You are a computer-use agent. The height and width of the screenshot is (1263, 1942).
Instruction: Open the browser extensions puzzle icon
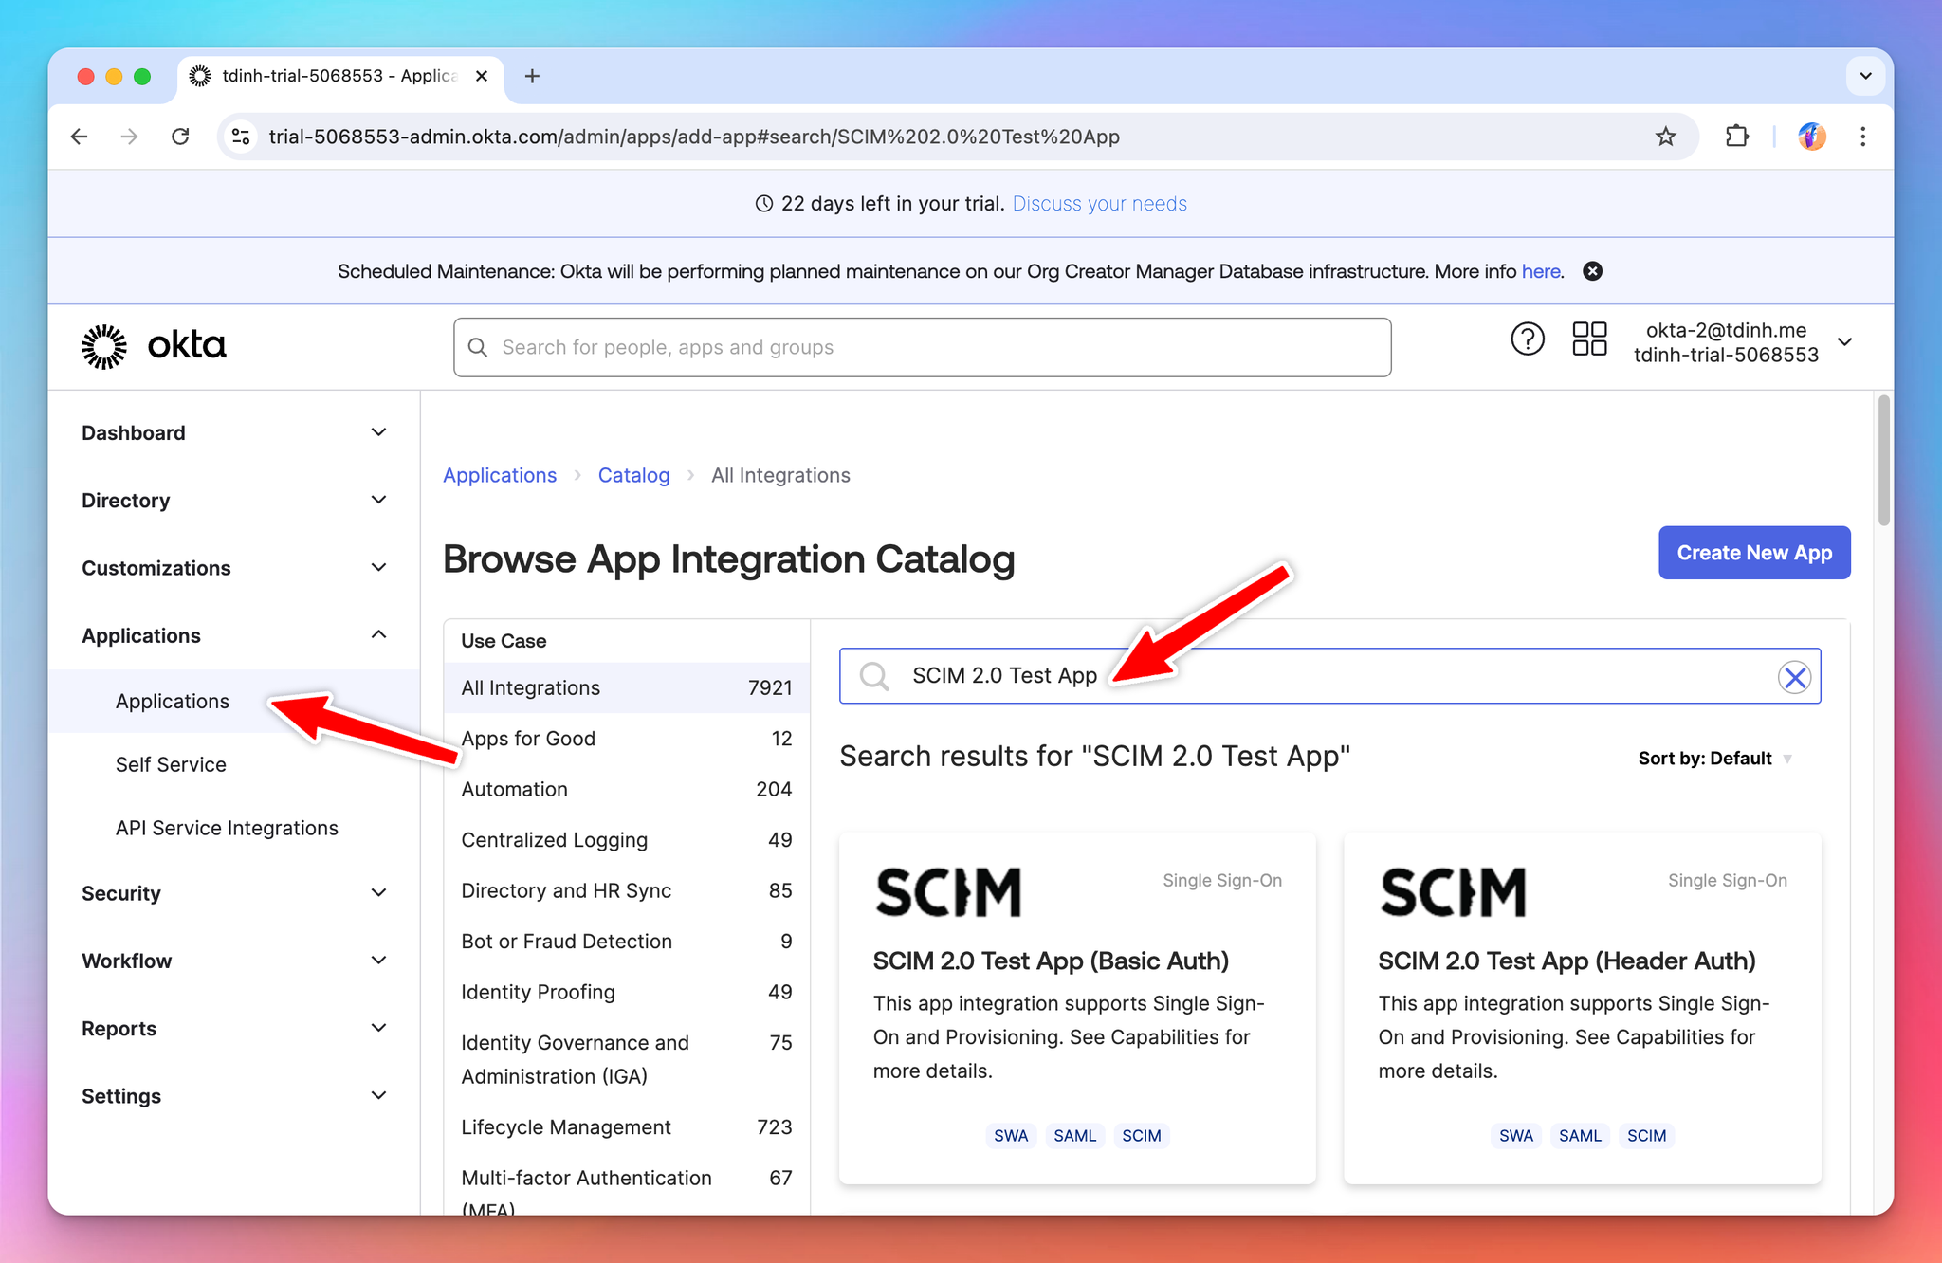(x=1736, y=137)
